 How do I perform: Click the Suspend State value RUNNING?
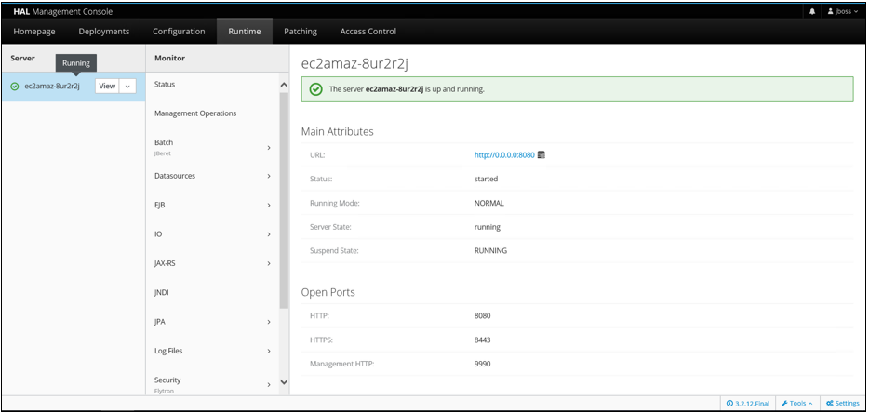click(490, 250)
